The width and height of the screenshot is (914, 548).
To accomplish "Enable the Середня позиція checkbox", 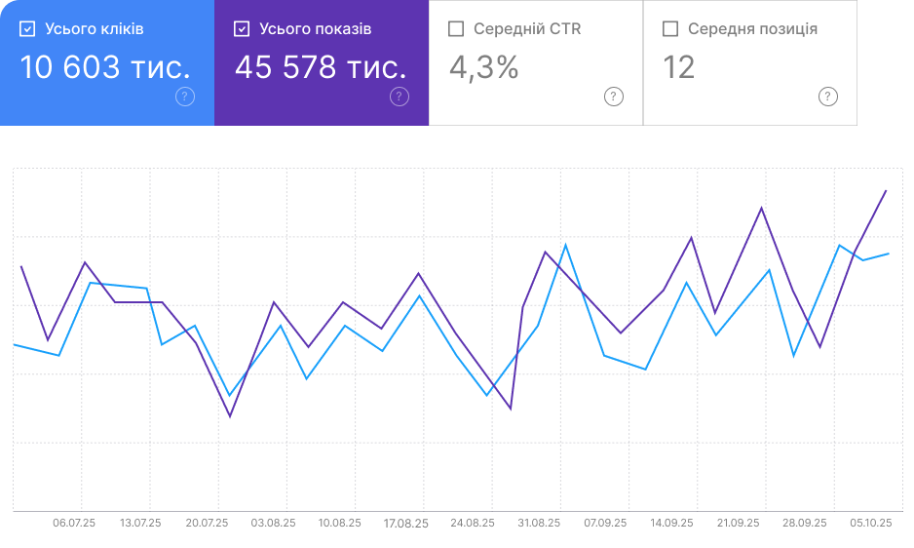I will [670, 29].
